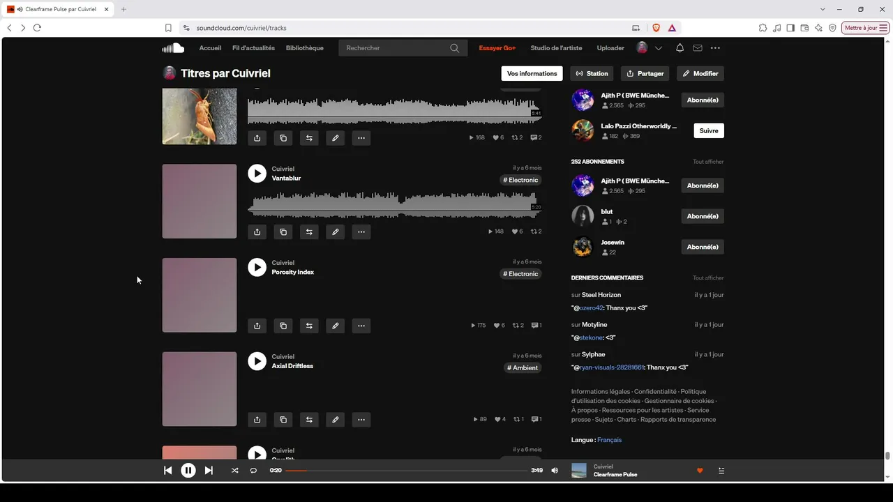Open the more options menu for Axial Driftless
Image resolution: width=893 pixels, height=502 pixels.
pos(361,420)
